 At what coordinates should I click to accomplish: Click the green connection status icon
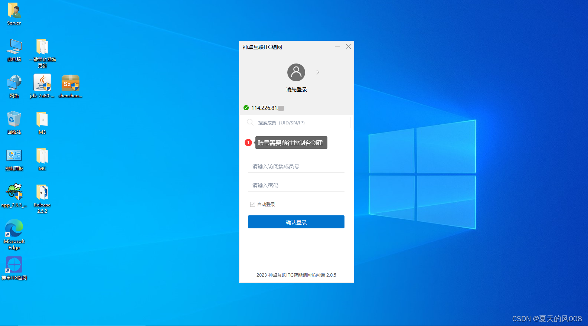tap(246, 108)
